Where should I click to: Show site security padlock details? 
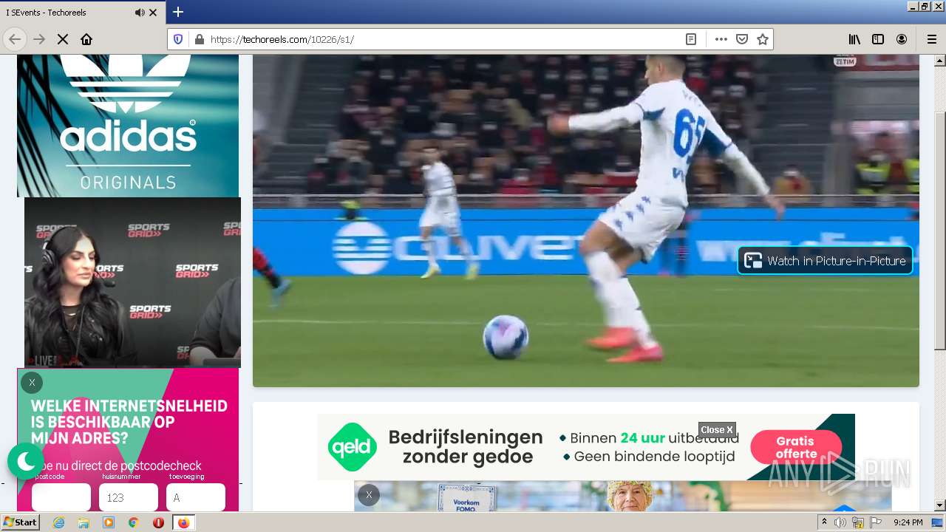pyautogui.click(x=199, y=39)
